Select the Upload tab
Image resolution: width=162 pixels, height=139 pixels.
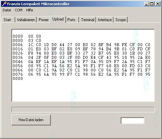[x=58, y=19]
